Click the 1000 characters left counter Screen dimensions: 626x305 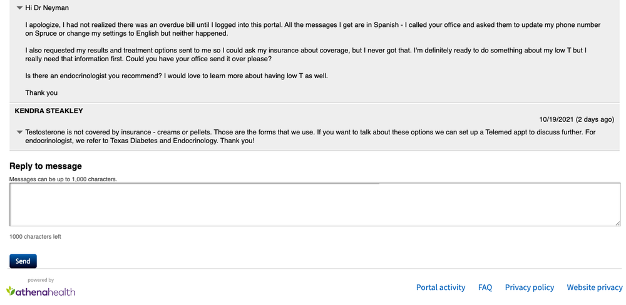tap(35, 237)
